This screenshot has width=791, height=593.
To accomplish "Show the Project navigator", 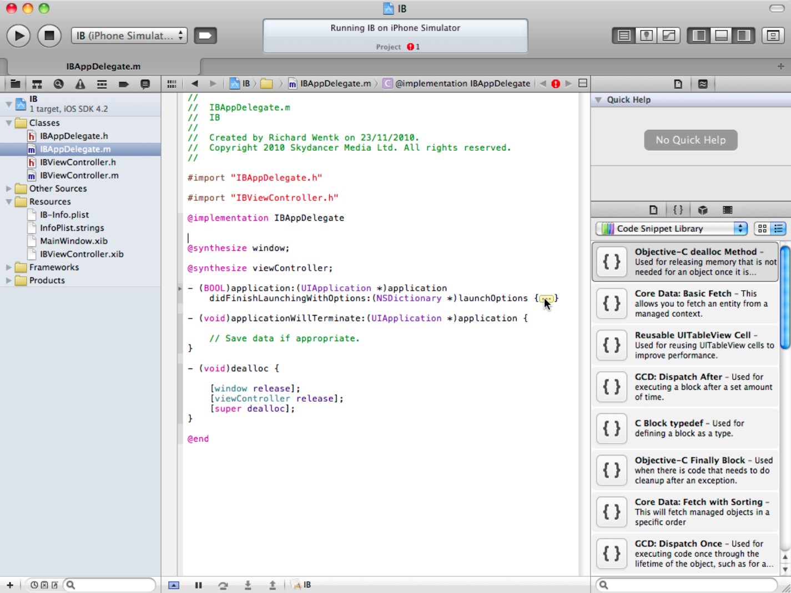I will pos(15,84).
